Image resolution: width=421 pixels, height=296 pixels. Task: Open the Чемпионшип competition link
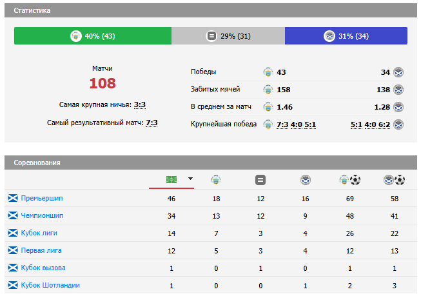click(43, 215)
